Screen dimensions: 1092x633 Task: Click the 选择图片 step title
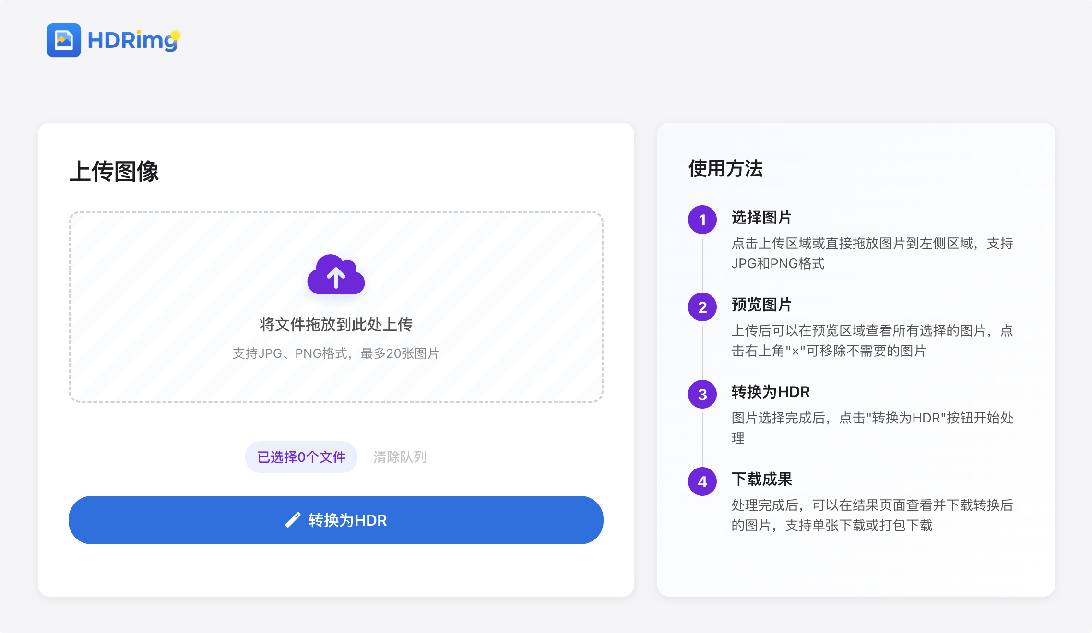761,217
